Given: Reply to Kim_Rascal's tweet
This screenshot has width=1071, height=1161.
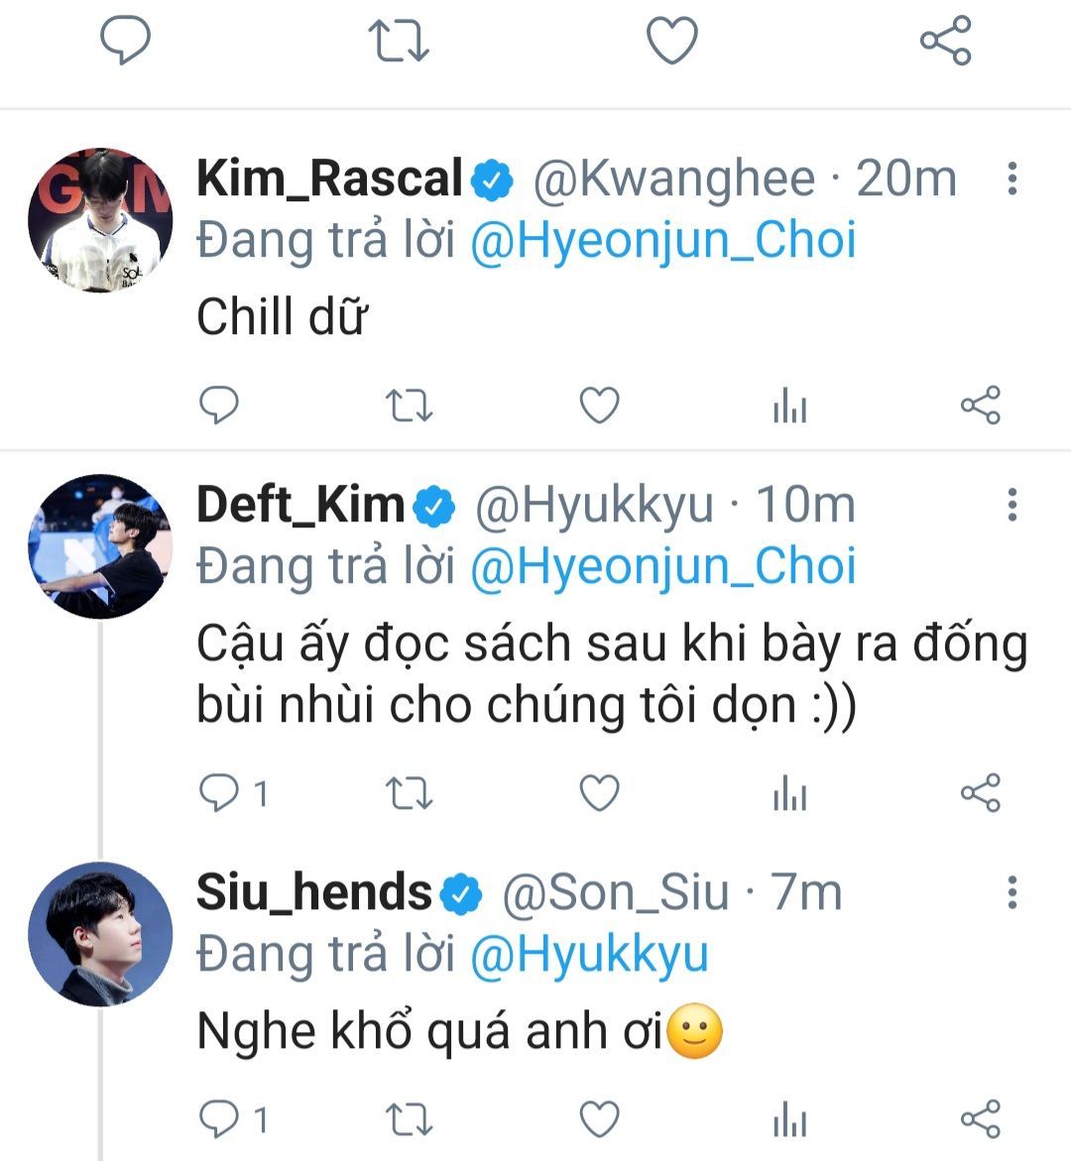Looking at the screenshot, I should pos(219,406).
